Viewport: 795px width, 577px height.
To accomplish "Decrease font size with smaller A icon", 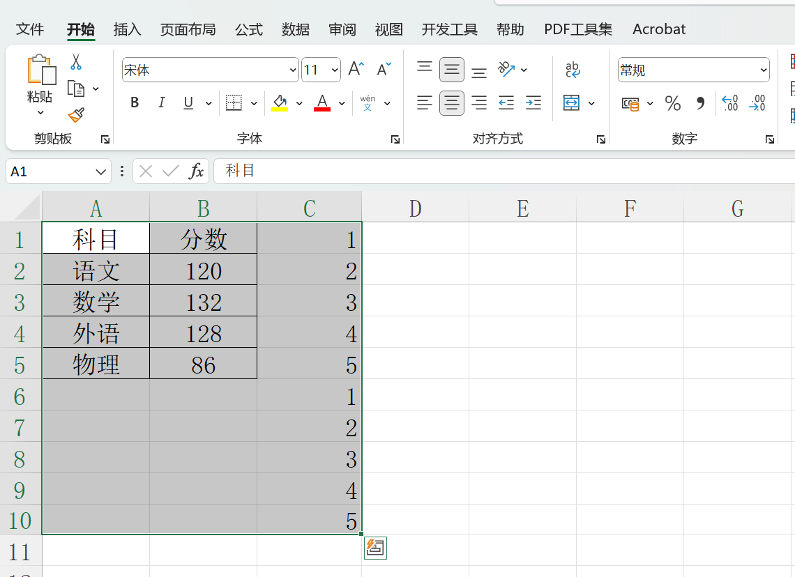I will (x=384, y=69).
